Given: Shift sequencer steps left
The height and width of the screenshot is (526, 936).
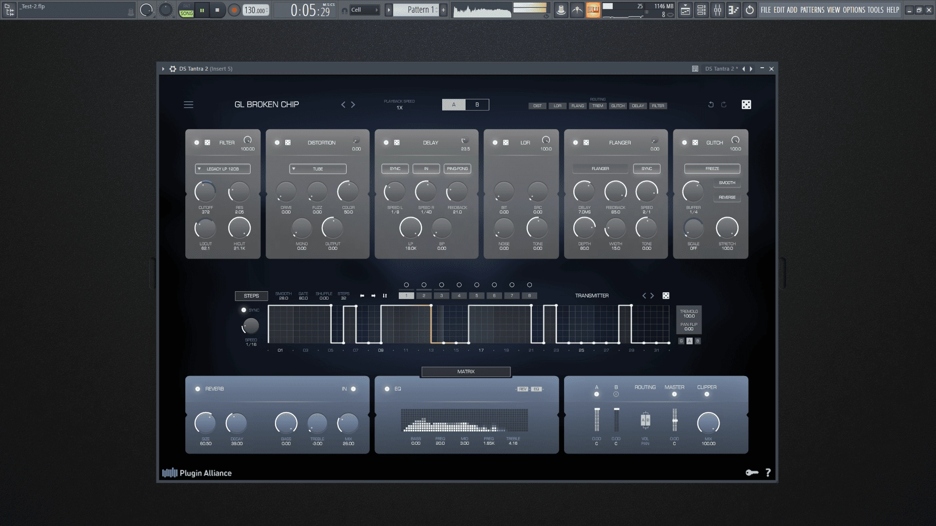Looking at the screenshot, I should click(x=362, y=296).
